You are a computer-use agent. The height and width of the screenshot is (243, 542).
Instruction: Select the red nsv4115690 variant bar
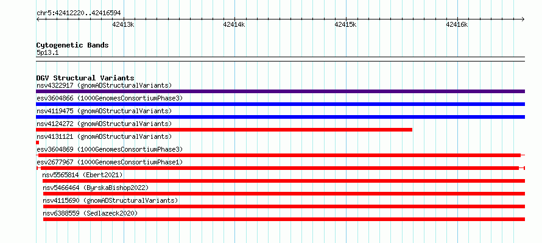pos(284,206)
